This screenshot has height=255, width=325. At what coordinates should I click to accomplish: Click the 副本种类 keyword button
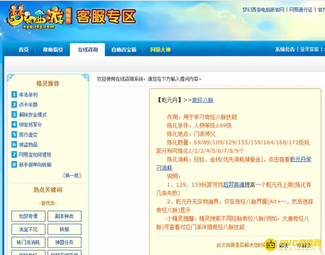point(64,216)
